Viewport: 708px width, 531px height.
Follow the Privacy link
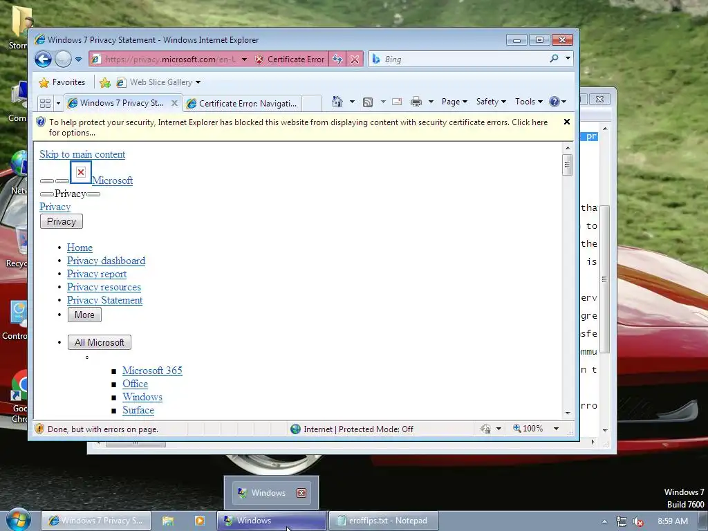click(55, 207)
